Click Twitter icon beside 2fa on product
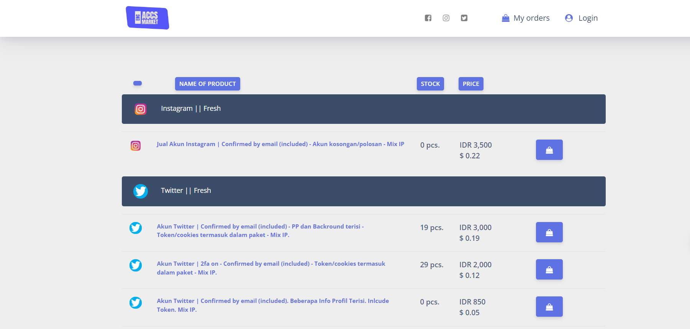The height and width of the screenshot is (329, 690). [136, 265]
